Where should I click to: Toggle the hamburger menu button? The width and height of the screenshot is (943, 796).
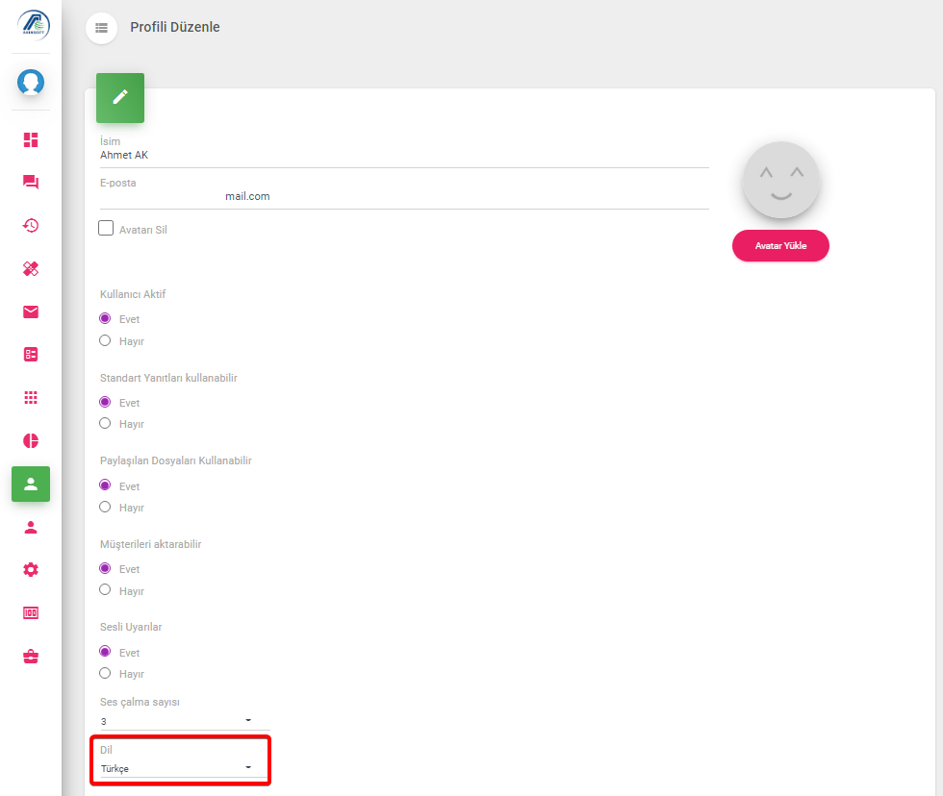pyautogui.click(x=102, y=28)
